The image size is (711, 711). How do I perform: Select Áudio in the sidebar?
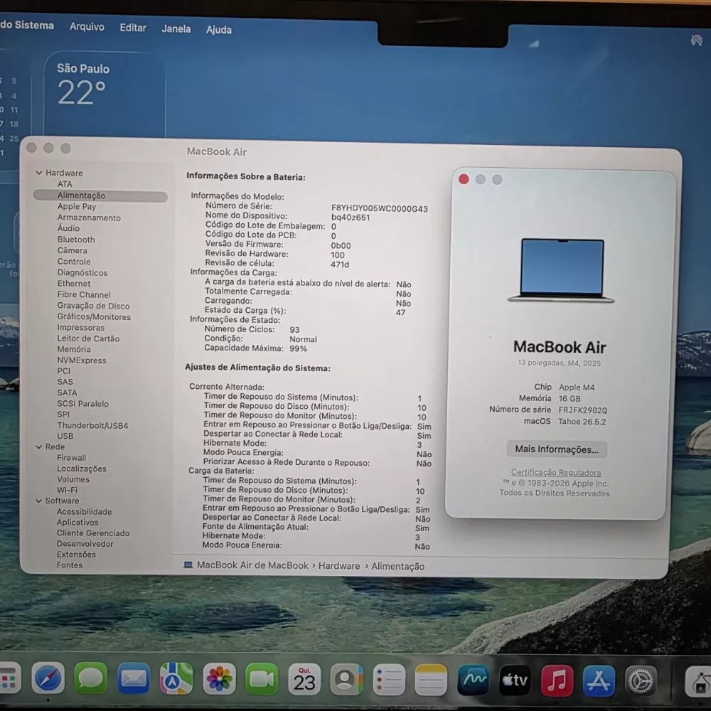[68, 228]
